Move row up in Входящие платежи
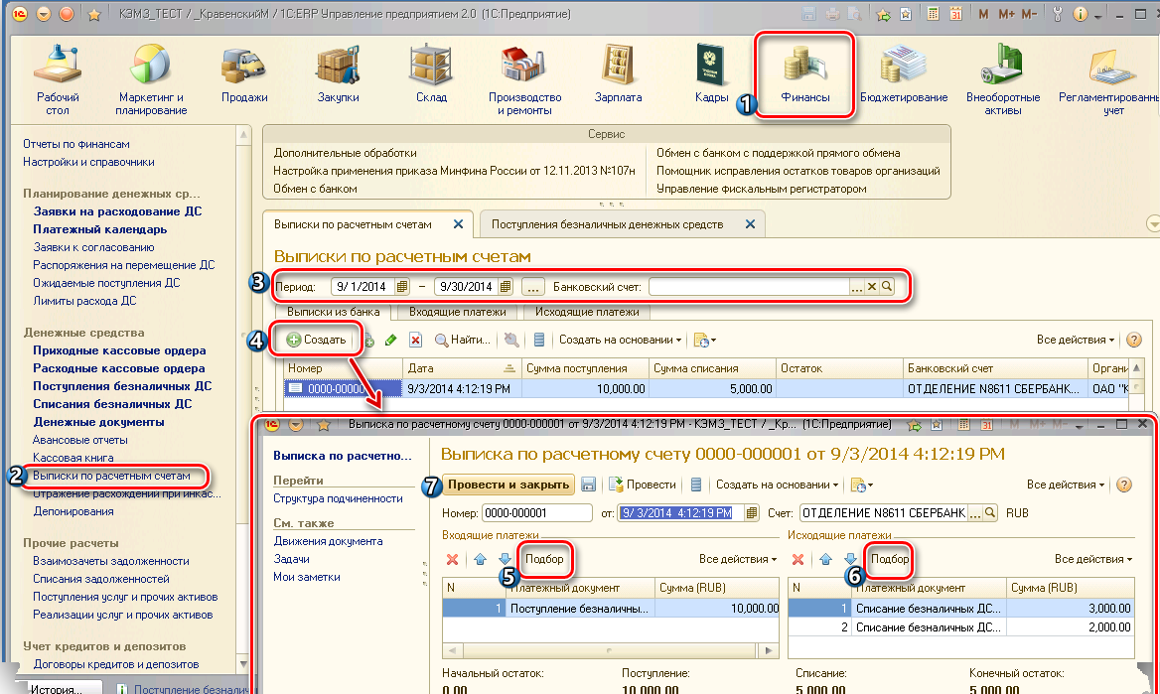The width and height of the screenshot is (1160, 694). (480, 559)
